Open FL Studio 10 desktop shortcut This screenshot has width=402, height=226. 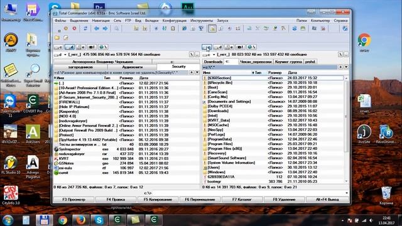[11, 165]
